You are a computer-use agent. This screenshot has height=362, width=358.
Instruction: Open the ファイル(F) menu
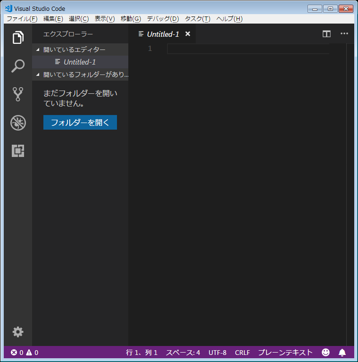pyautogui.click(x=22, y=19)
